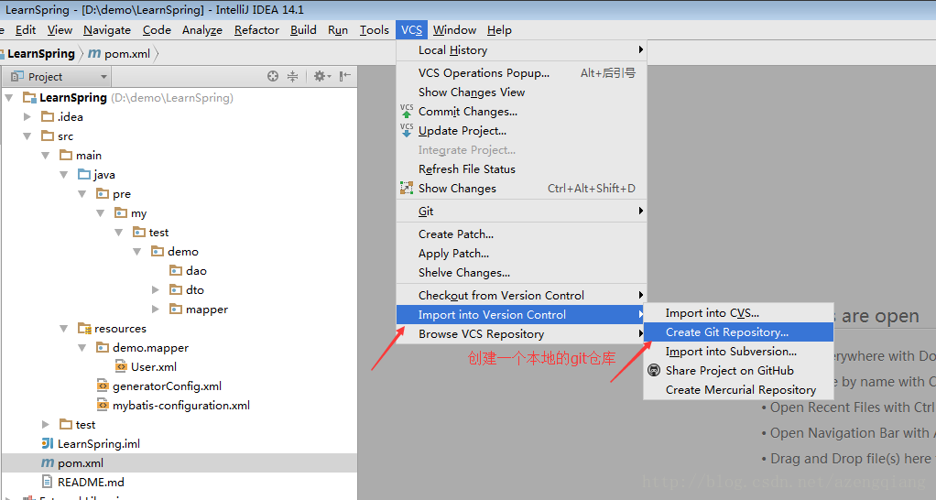Click the Update Project VCS icon

tap(407, 130)
